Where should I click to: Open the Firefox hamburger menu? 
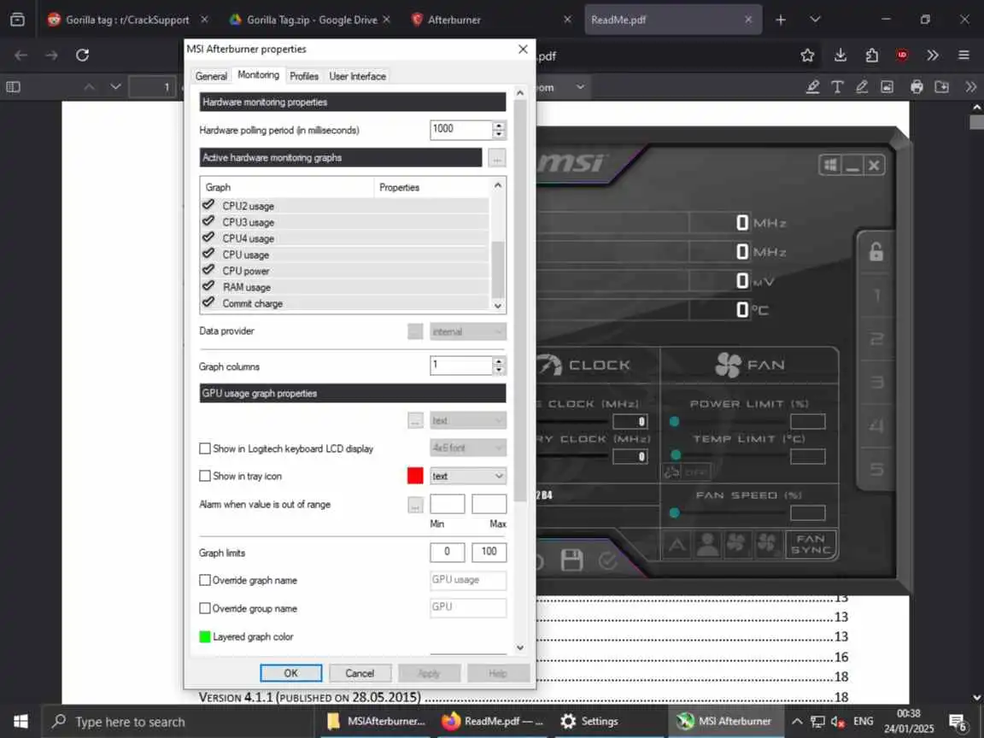click(963, 56)
